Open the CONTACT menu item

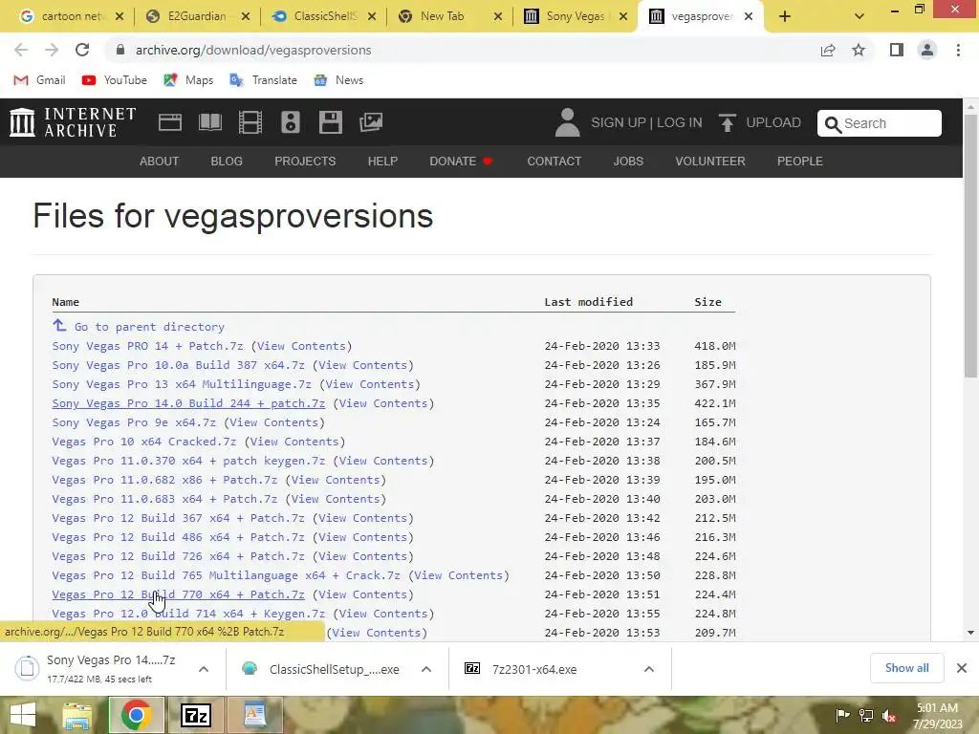tap(554, 161)
